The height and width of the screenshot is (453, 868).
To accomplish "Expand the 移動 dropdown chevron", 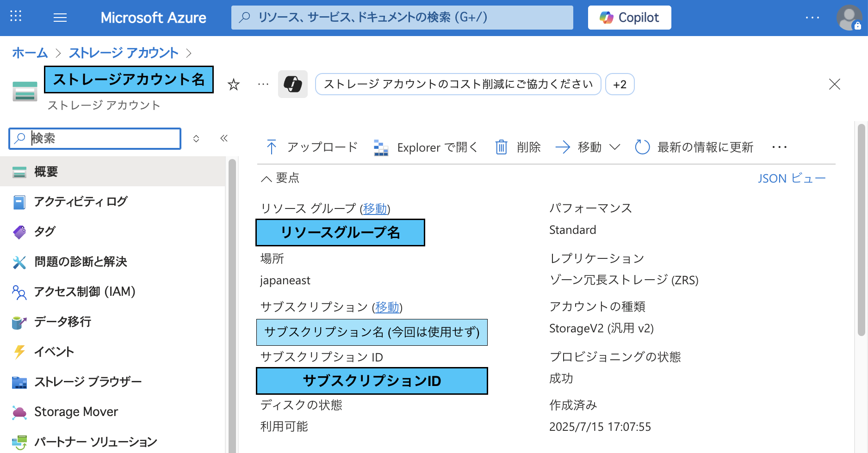I will pyautogui.click(x=614, y=147).
